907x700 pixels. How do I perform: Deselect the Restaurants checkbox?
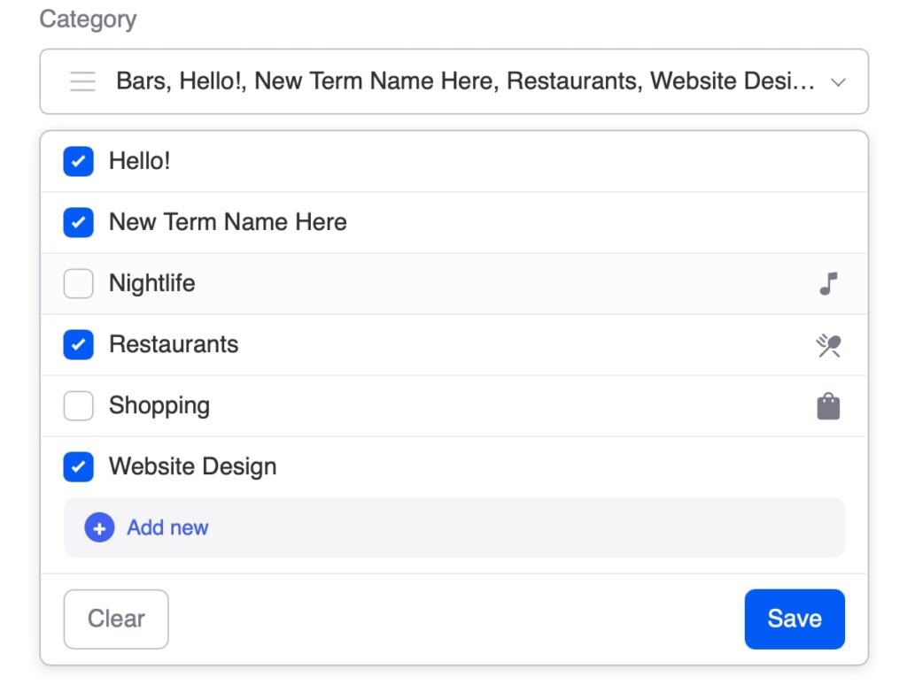(x=79, y=345)
